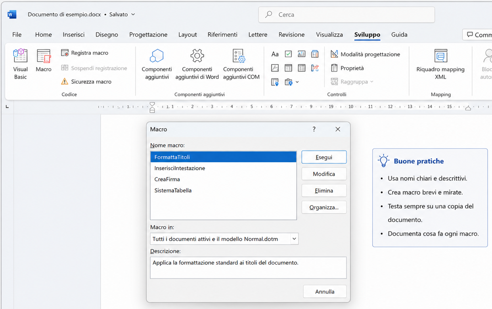
Task: Select the FormattaTitoli macro
Action: pyautogui.click(x=224, y=157)
